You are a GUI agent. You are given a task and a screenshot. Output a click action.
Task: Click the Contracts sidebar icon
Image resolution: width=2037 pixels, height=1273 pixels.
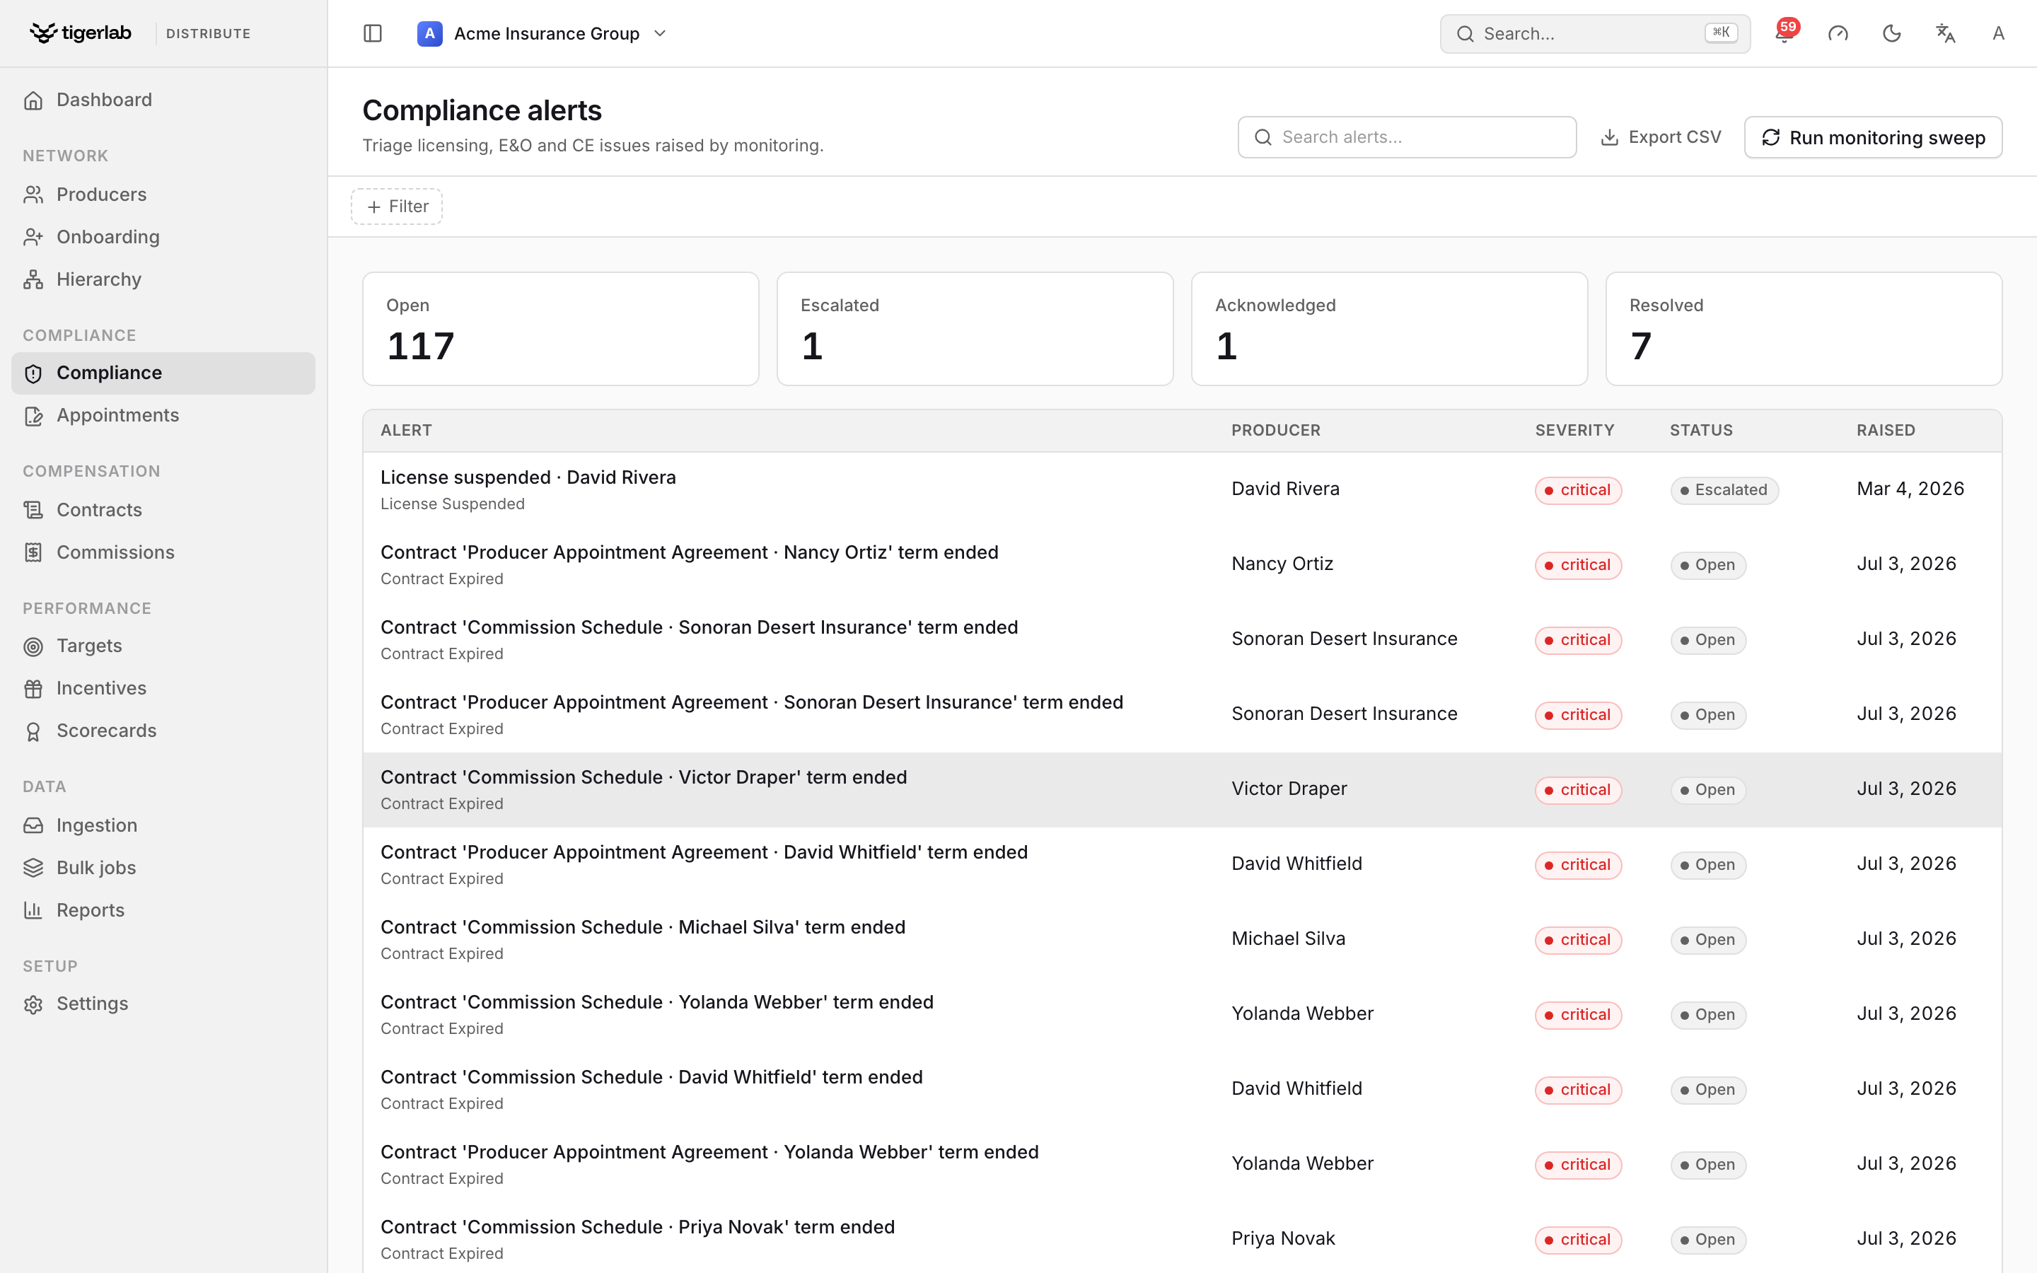(x=34, y=510)
